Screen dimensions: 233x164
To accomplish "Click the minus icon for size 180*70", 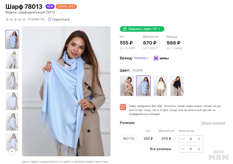I will 183,139.
